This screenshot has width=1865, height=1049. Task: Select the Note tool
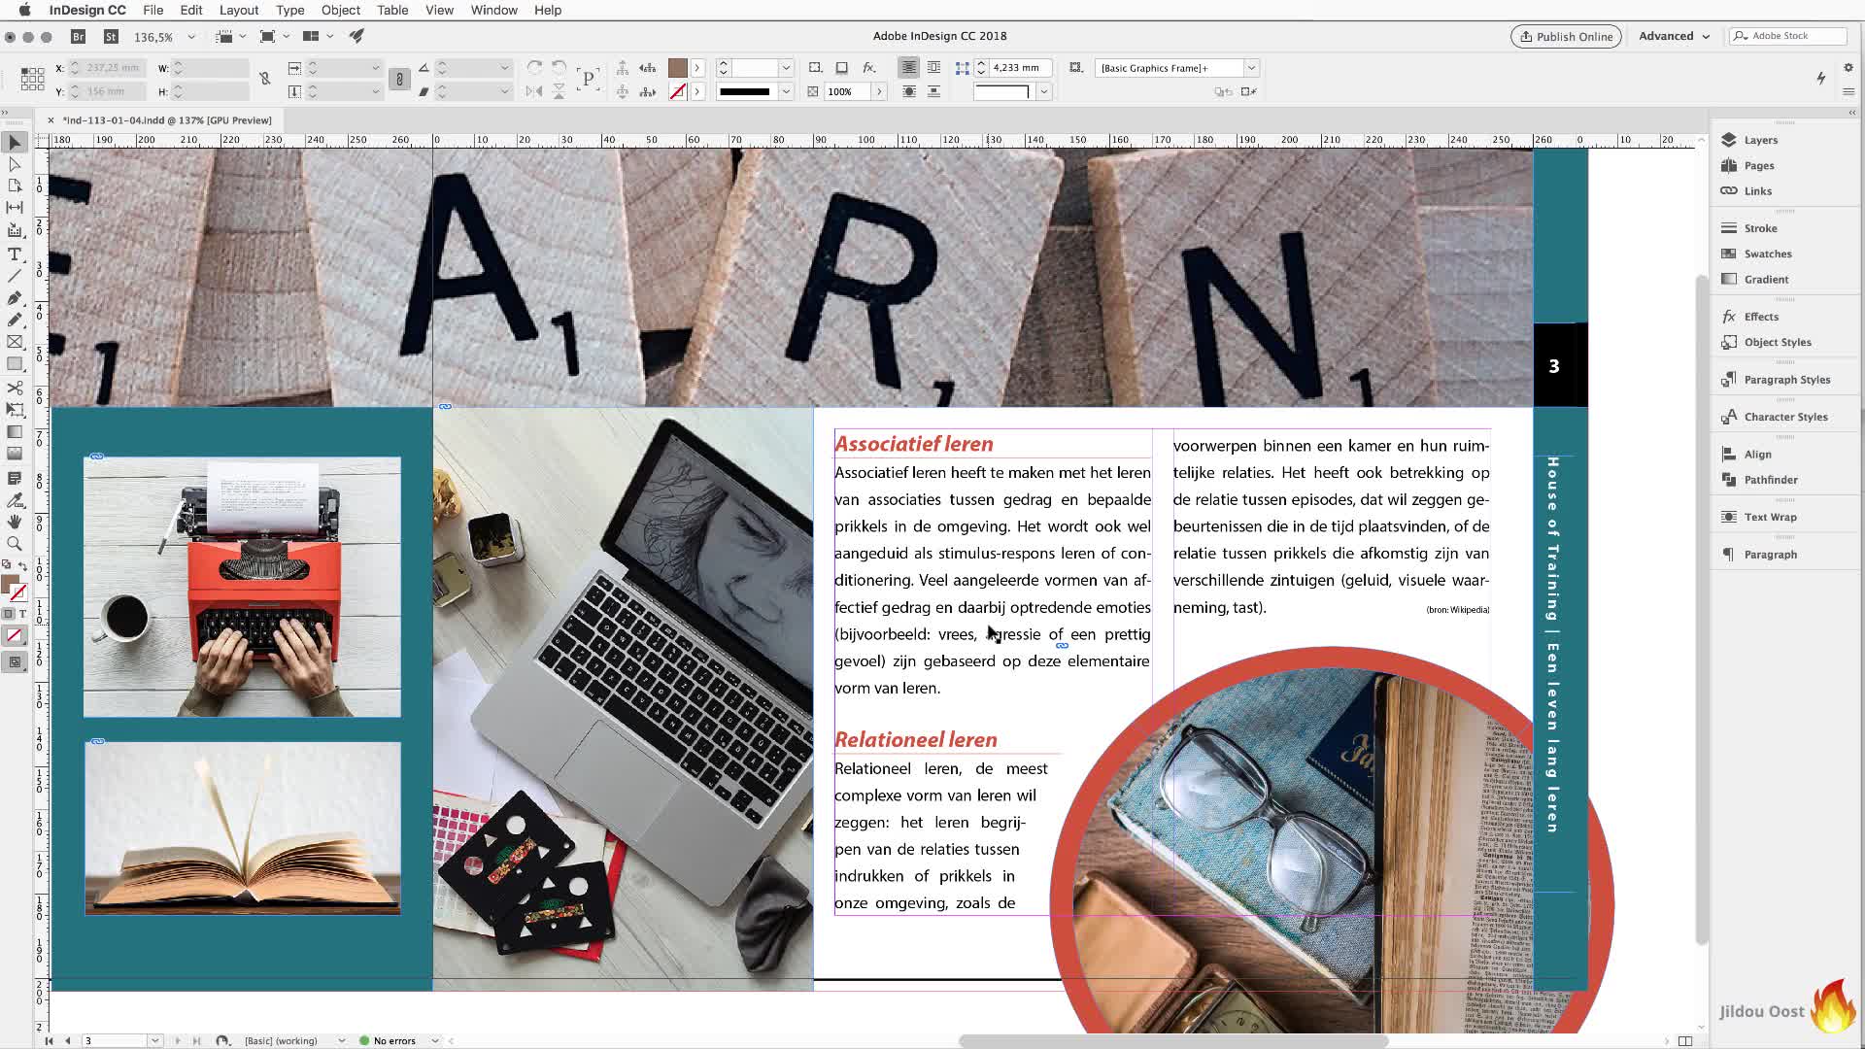coord(15,478)
